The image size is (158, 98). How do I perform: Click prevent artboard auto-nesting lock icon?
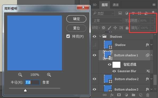[121, 28]
